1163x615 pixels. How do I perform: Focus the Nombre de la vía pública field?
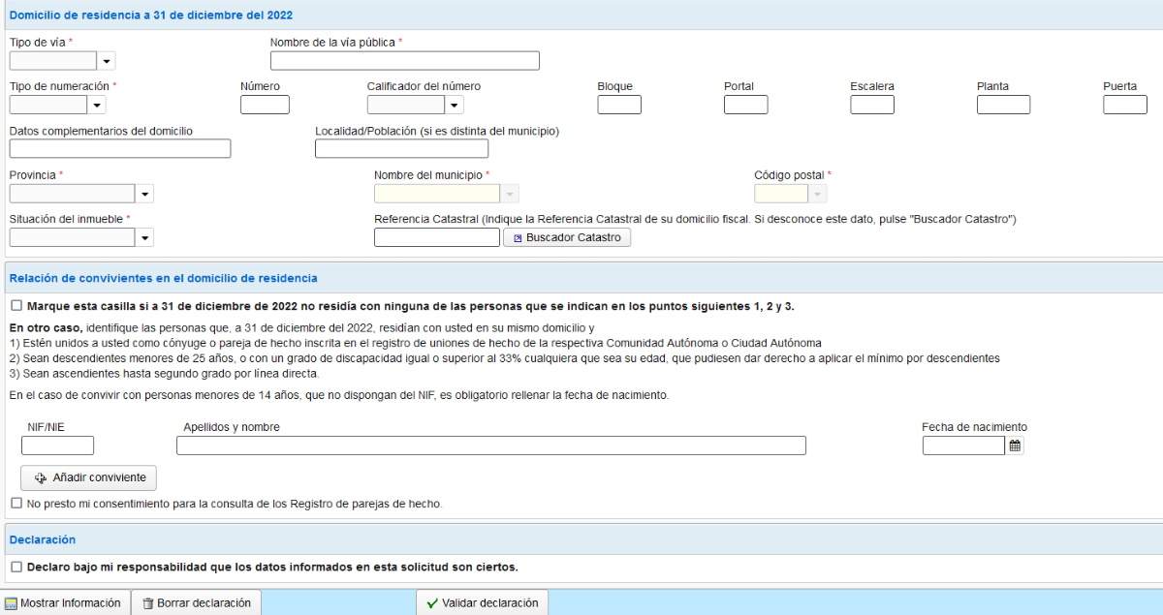405,61
